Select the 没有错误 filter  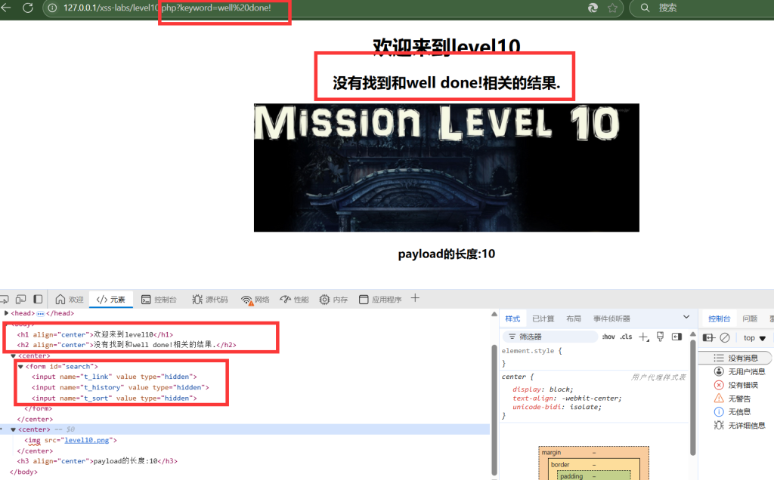click(736, 385)
